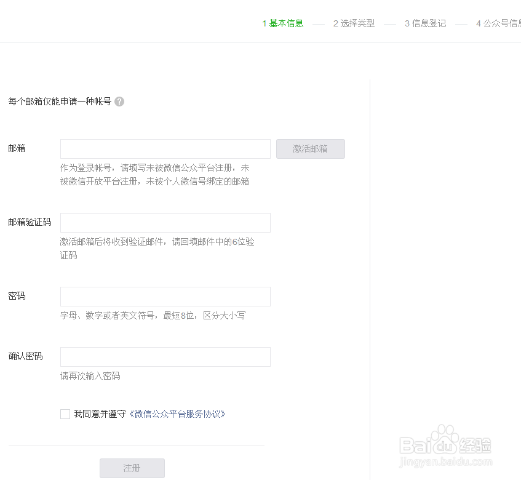Enable the 我同意并遵守 agreement checkbox
This screenshot has height=480, width=521.
(x=65, y=414)
